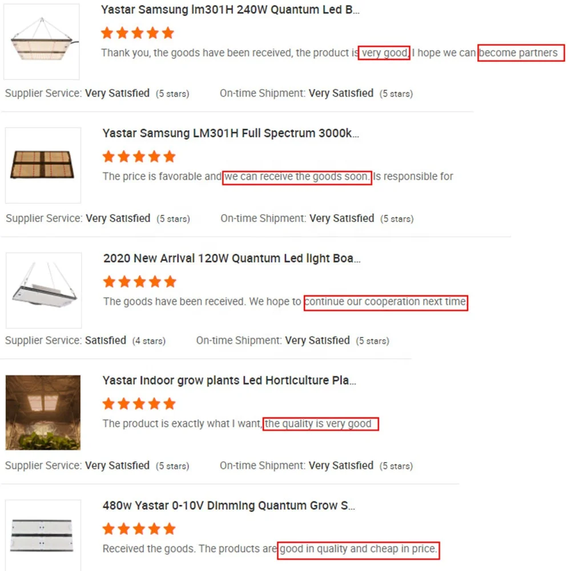Open the 480w Yastar 0-10V Dimming Quantum title
The image size is (571, 571).
coord(230,506)
